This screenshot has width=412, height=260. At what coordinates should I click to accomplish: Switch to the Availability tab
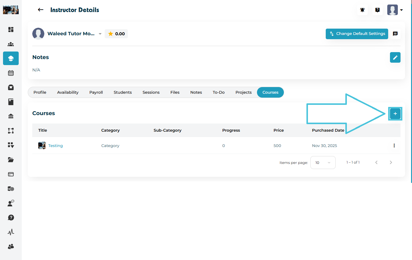(68, 92)
